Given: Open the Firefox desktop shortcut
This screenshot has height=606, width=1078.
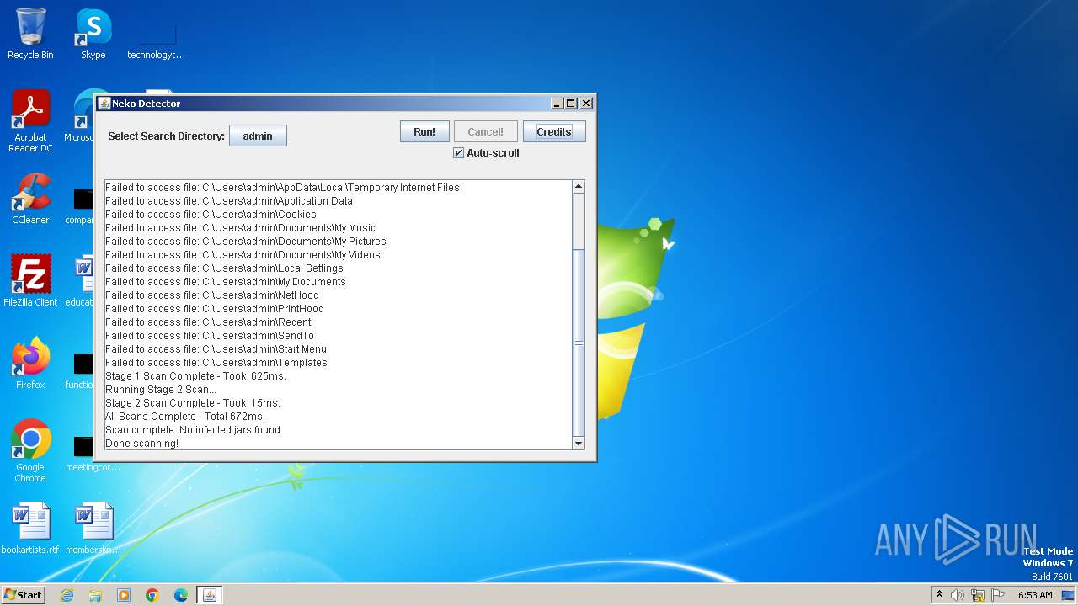Looking at the screenshot, I should tap(30, 364).
